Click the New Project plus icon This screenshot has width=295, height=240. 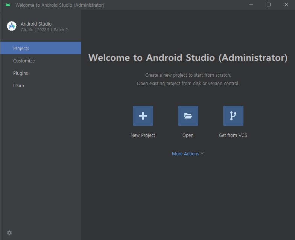tap(143, 116)
